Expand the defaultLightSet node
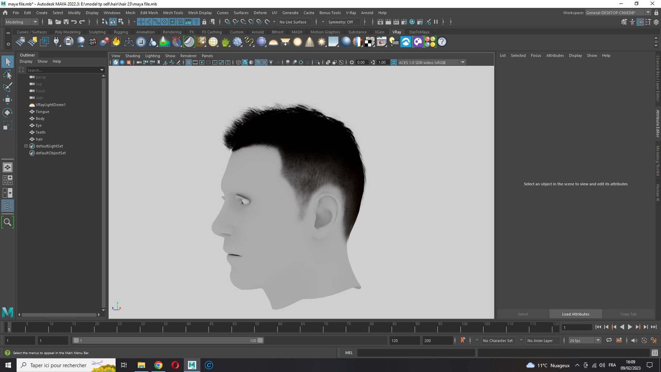Screen dimensions: 661x372 click(26, 146)
